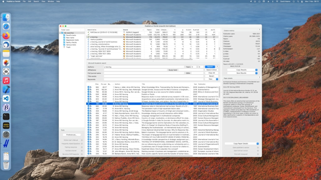Viewport: 321px width, 180px height.
Task: Click the Sanity checks folder icon
Action: click(x=64, y=42)
